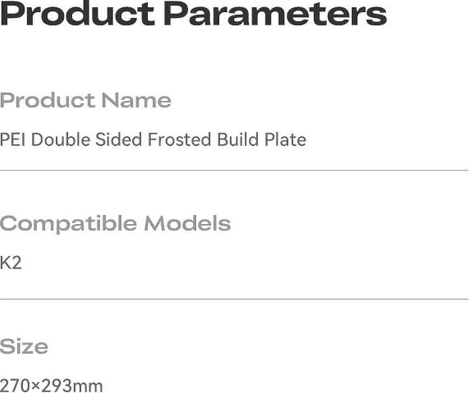Click the word "Models" in the section label
The height and width of the screenshot is (393, 469).
pyautogui.click(x=188, y=224)
